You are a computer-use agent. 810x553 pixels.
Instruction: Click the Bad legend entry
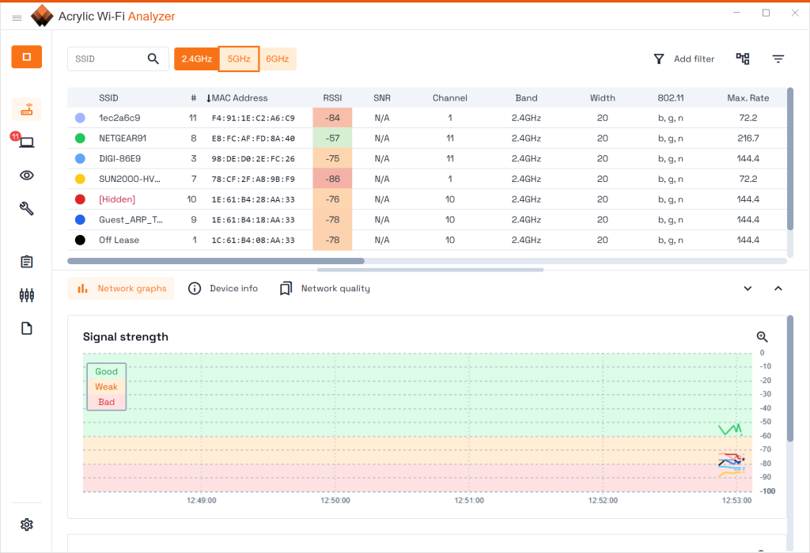pyautogui.click(x=107, y=402)
